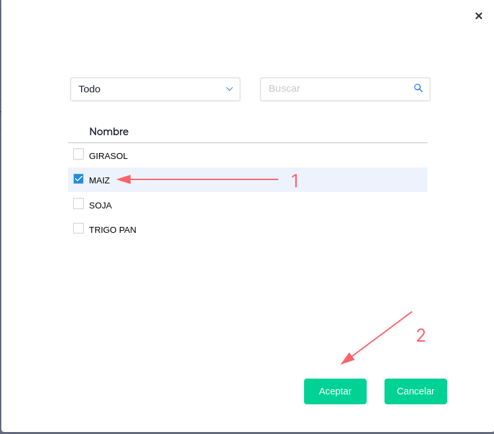Image resolution: width=494 pixels, height=434 pixels.
Task: Click the red arrow pointing at MAIZ
Action: [198, 179]
